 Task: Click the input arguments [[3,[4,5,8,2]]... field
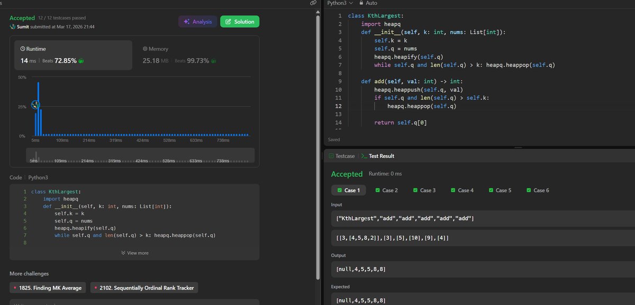[483, 238]
